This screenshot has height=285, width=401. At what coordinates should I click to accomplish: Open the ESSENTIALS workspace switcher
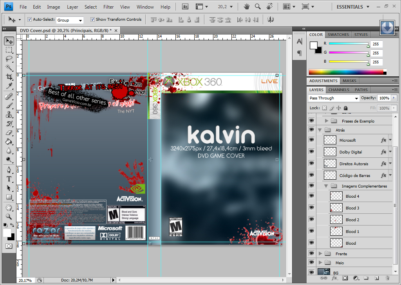pos(353,7)
